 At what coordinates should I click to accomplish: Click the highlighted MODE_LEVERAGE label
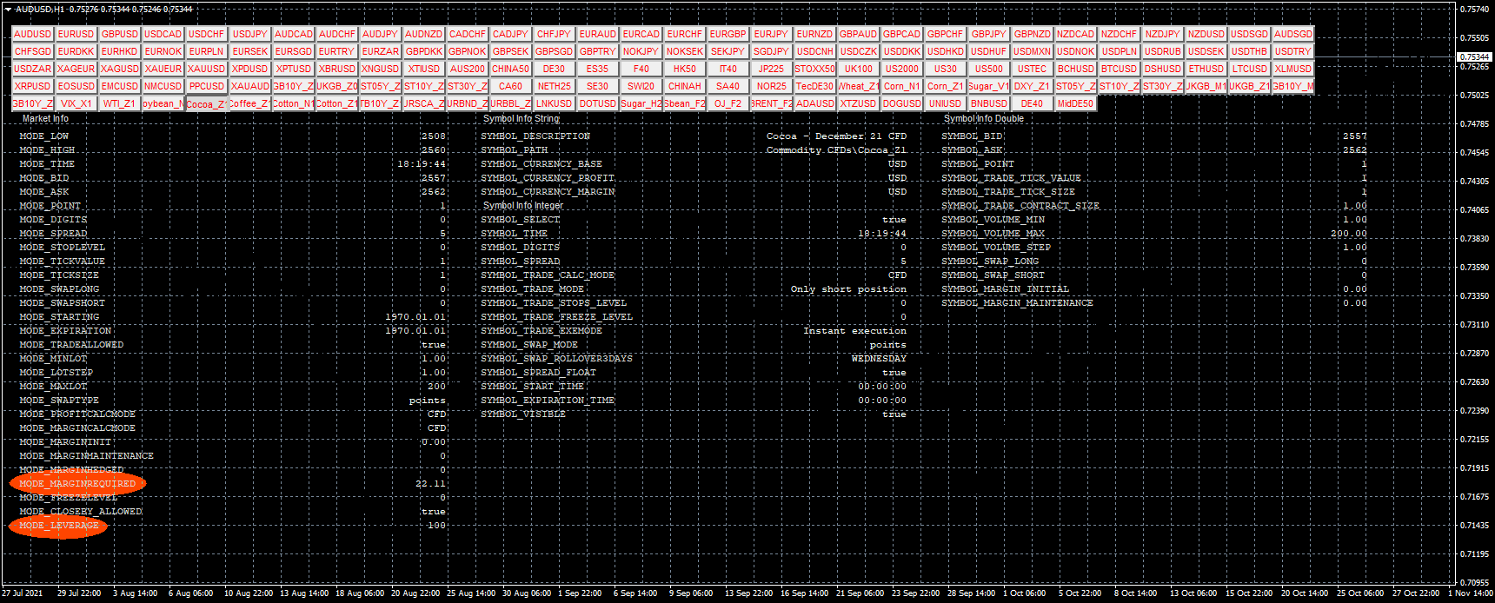pyautogui.click(x=58, y=526)
